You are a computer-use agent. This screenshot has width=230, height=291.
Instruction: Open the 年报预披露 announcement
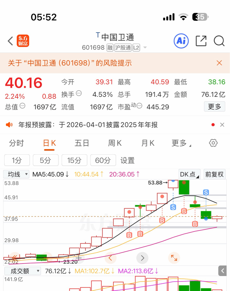coord(88,125)
